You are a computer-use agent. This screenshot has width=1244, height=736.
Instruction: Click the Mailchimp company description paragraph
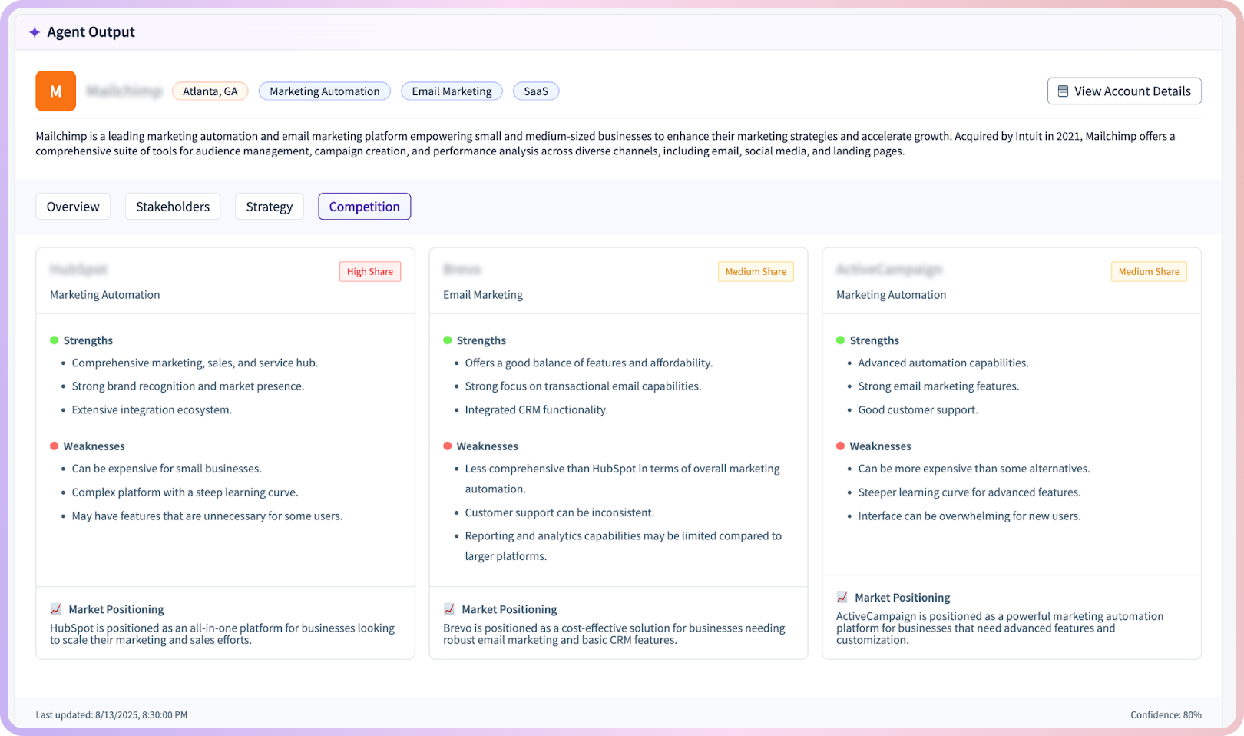click(x=605, y=144)
